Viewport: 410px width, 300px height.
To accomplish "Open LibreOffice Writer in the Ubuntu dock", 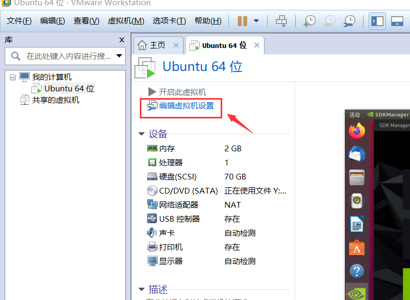I will [357, 224].
